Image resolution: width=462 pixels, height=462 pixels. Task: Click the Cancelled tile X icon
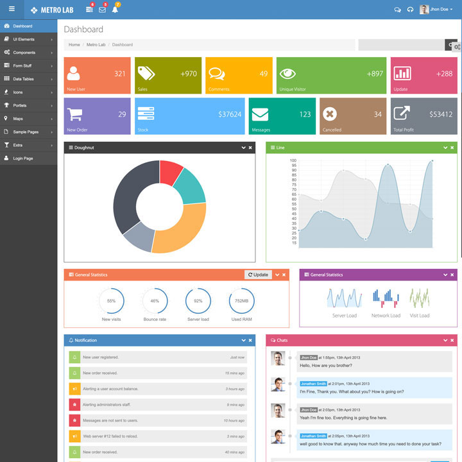(330, 114)
